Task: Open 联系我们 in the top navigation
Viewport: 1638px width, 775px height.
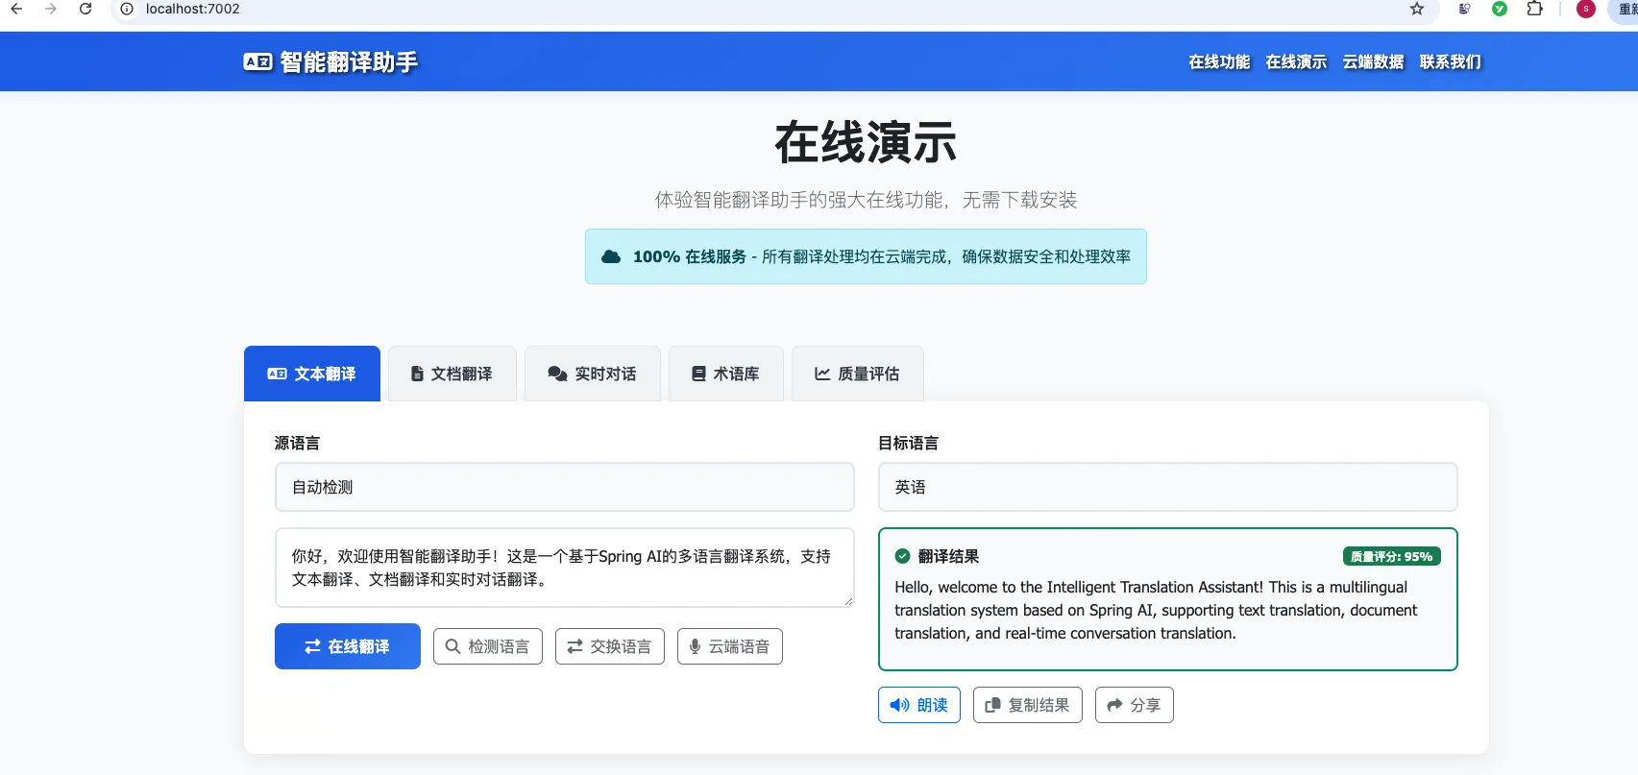Action: 1450,61
